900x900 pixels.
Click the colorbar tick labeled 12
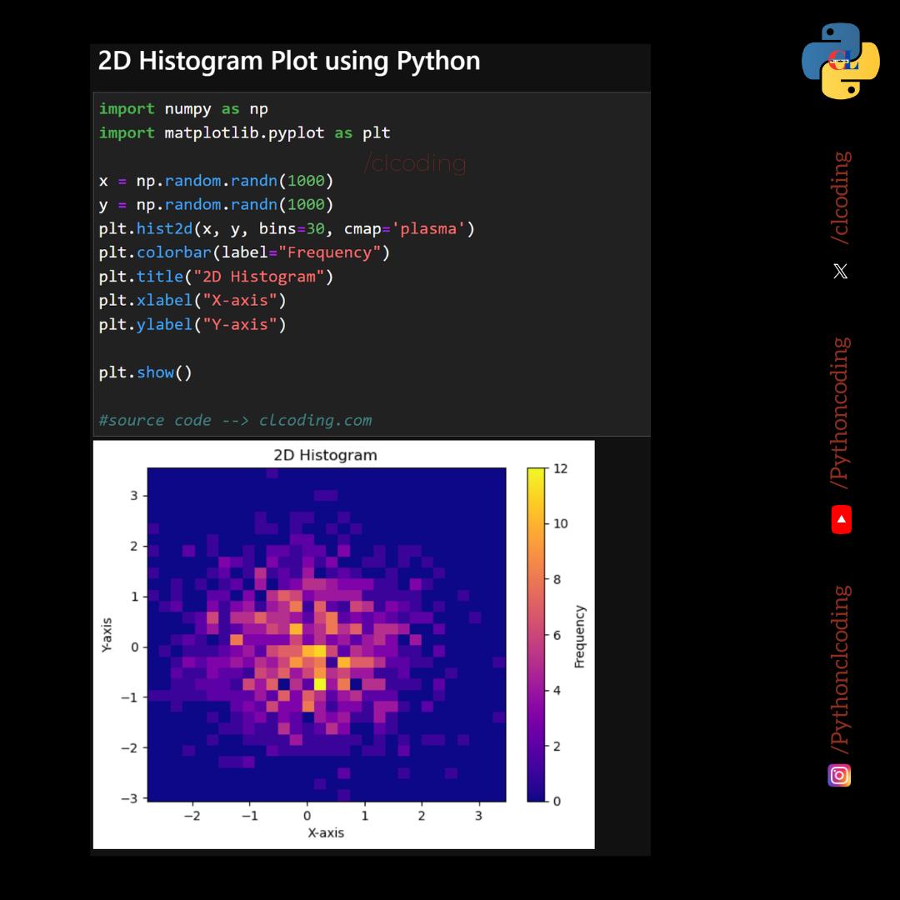pos(560,468)
